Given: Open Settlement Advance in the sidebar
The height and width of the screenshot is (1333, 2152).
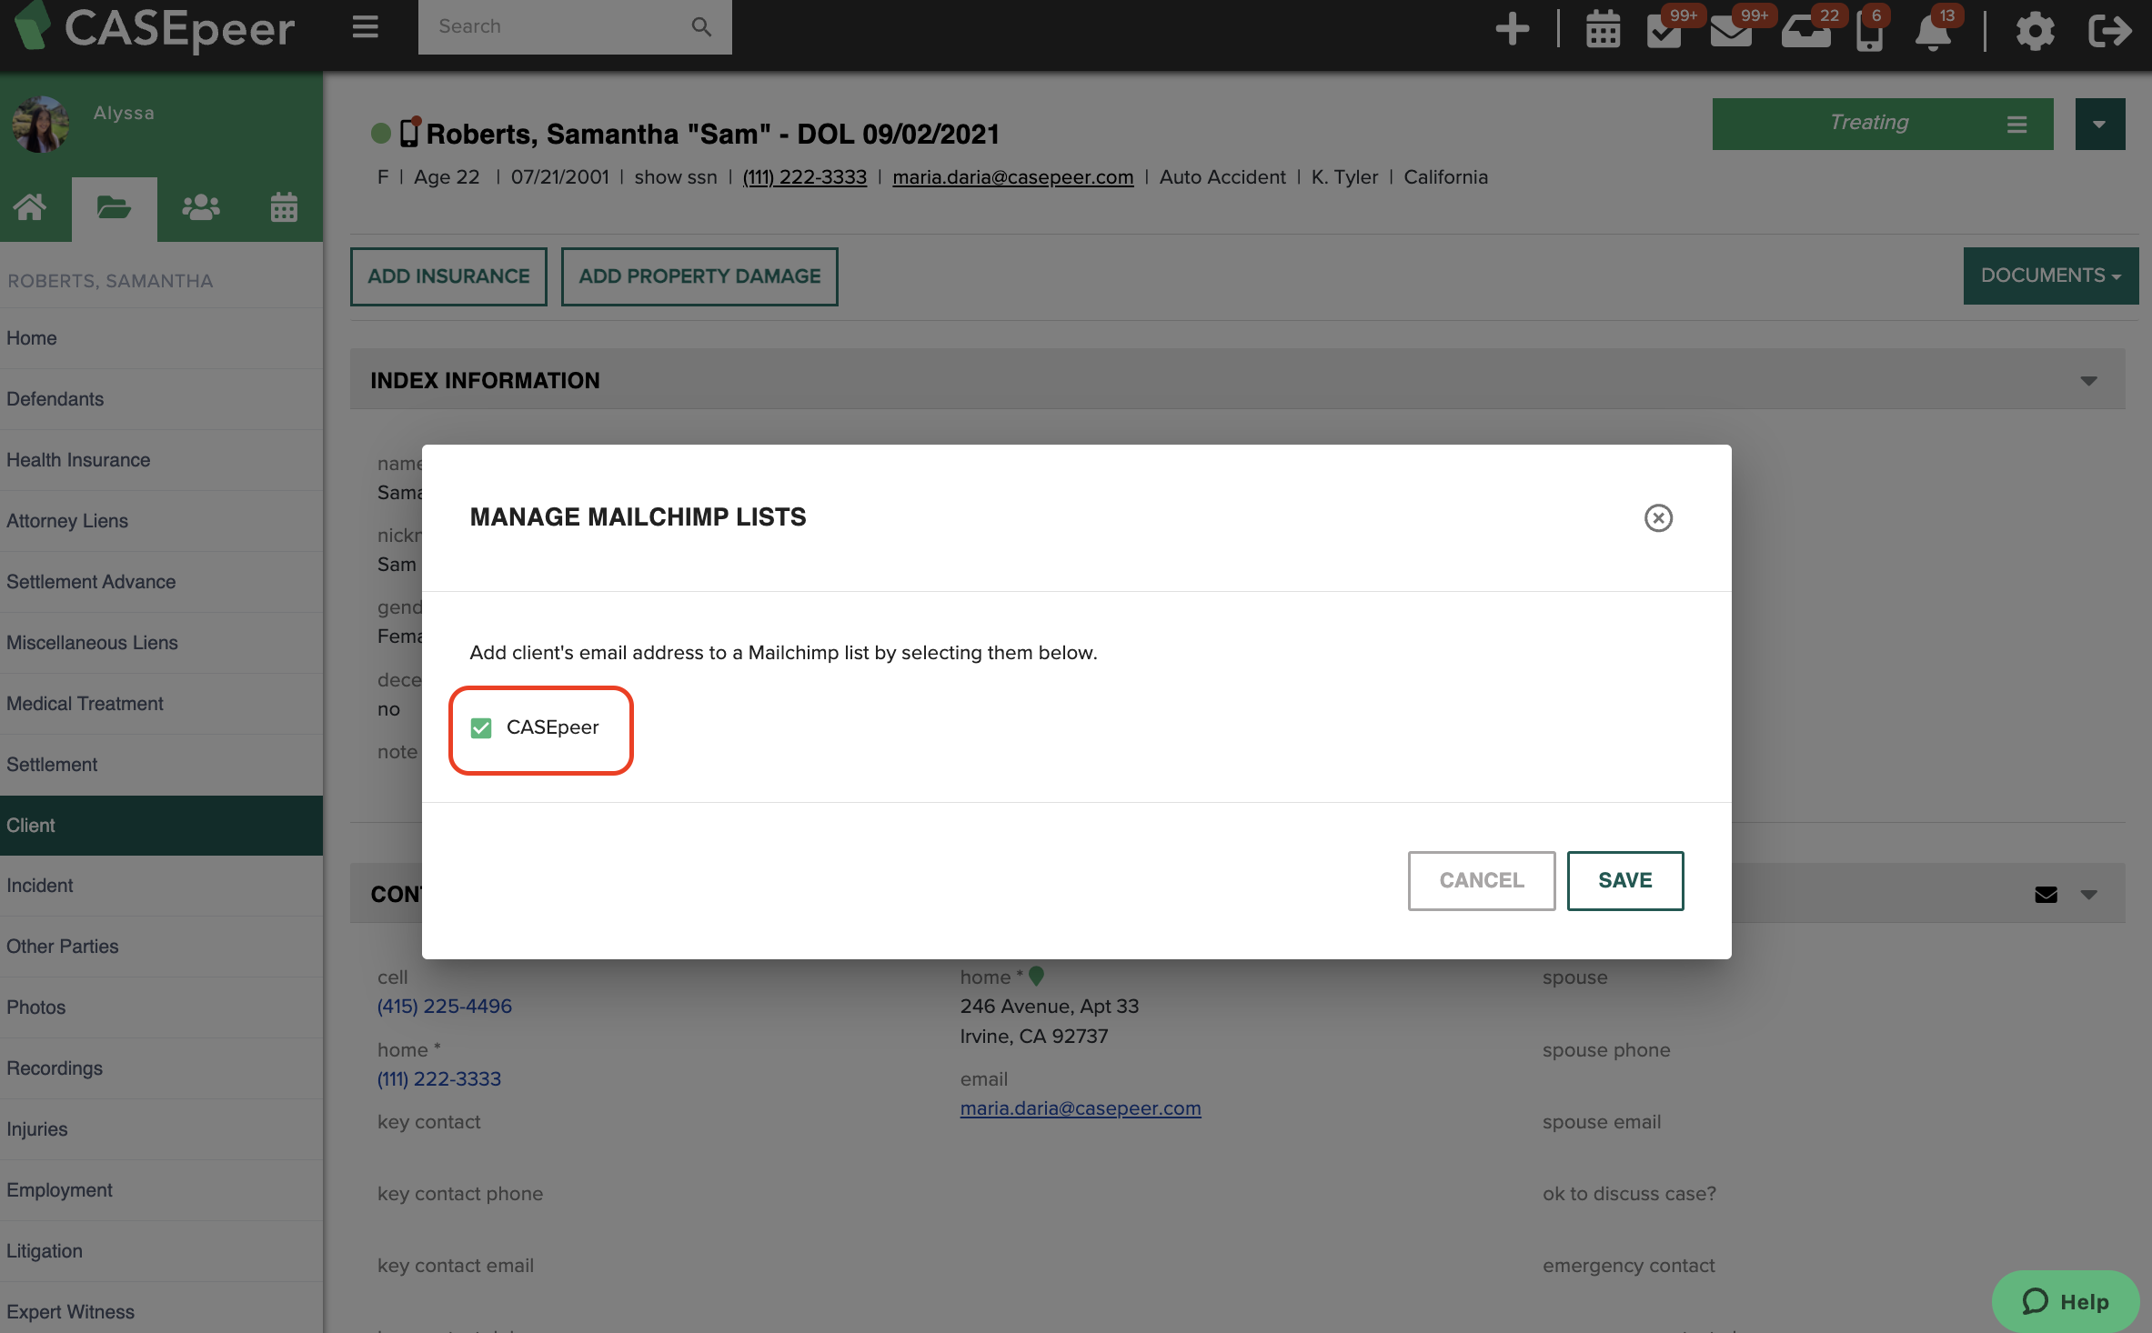Looking at the screenshot, I should [161, 582].
